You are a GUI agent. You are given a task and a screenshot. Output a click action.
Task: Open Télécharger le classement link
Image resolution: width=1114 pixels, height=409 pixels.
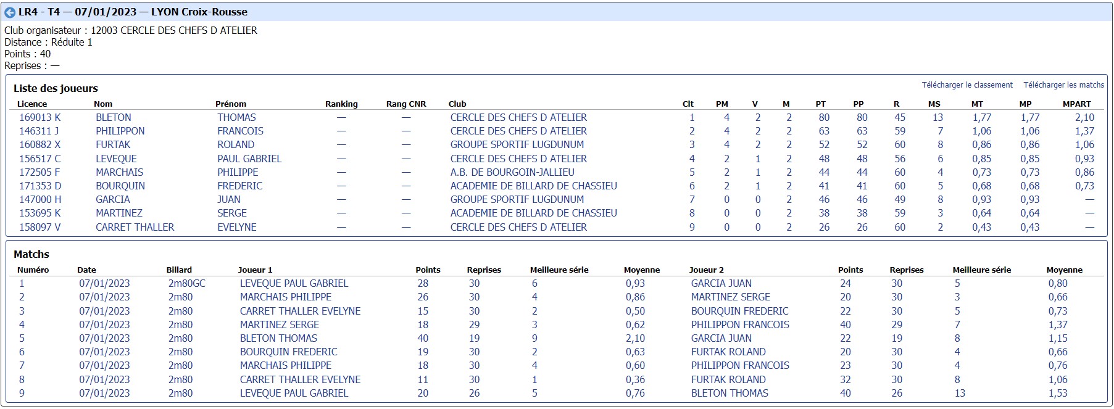coord(967,85)
